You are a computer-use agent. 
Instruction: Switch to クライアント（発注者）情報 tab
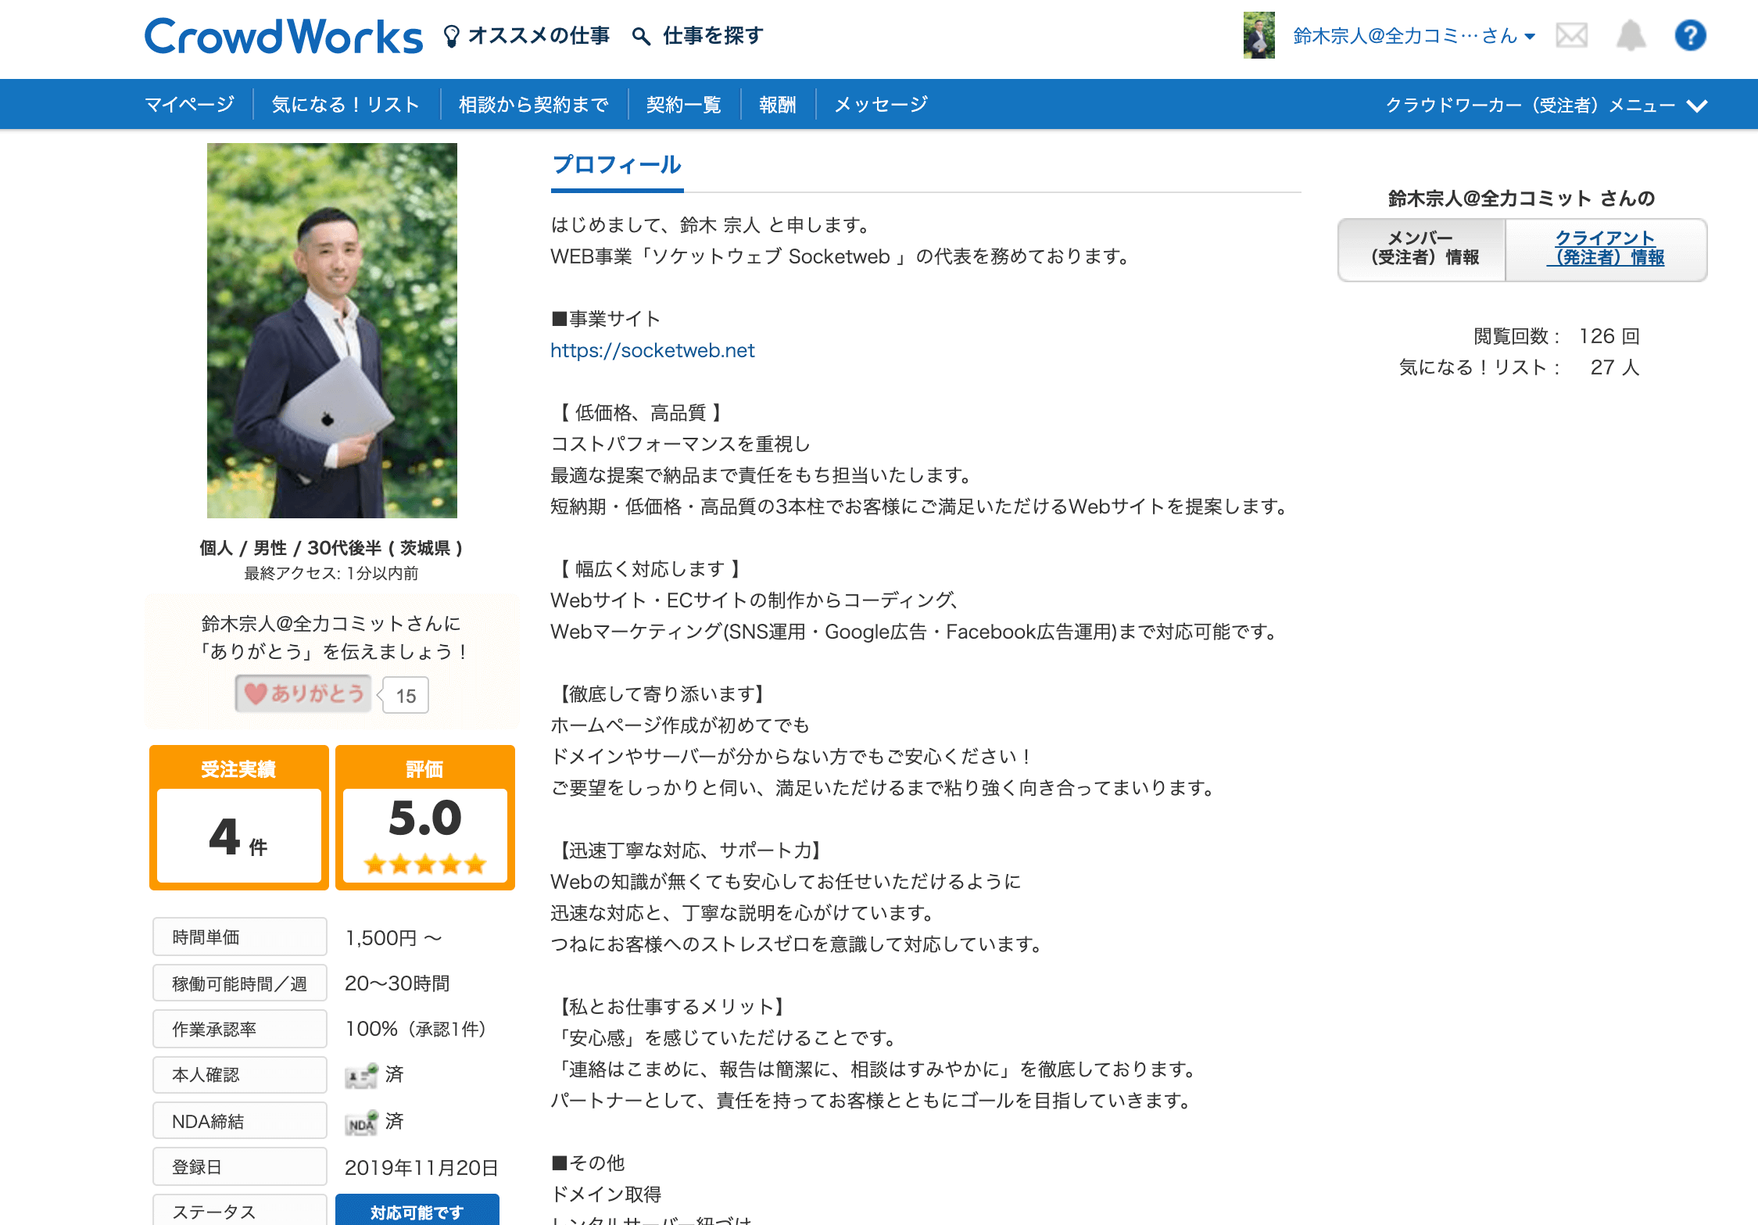point(1606,249)
